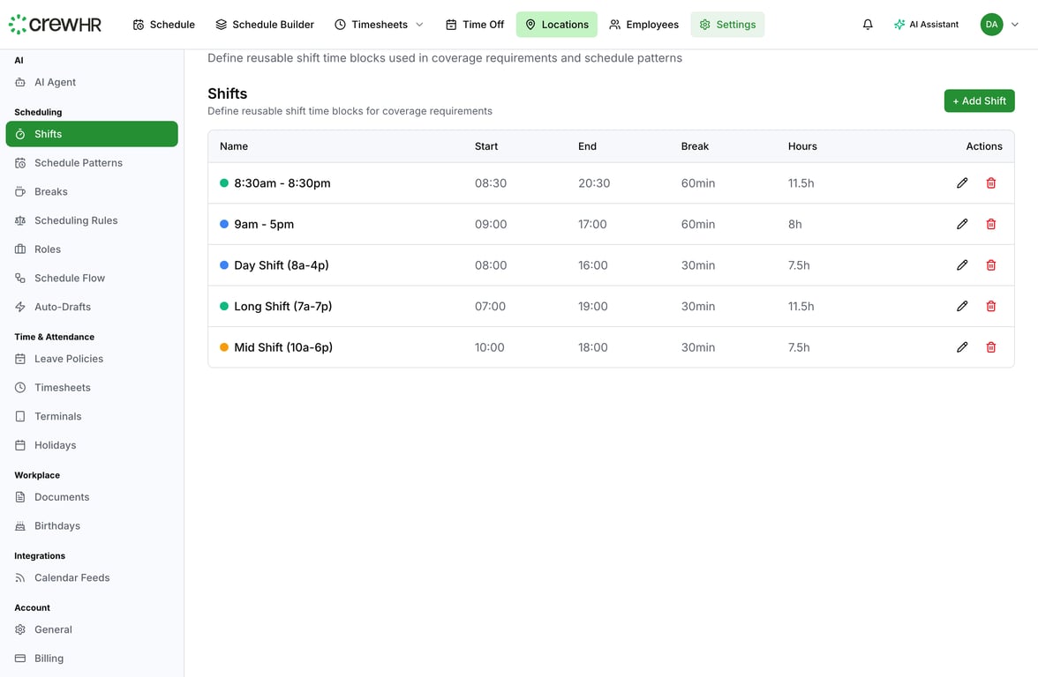1038x677 pixels.
Task: Select the Shifts icon in the sidebar
Action: click(20, 134)
